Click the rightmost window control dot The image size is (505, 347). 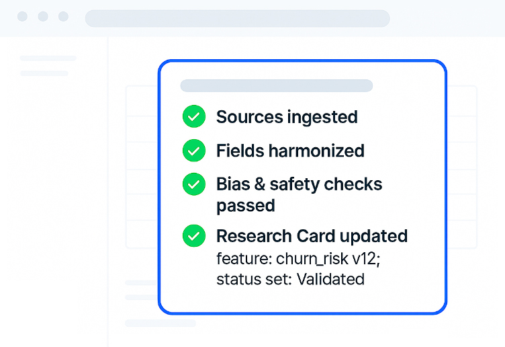click(63, 17)
